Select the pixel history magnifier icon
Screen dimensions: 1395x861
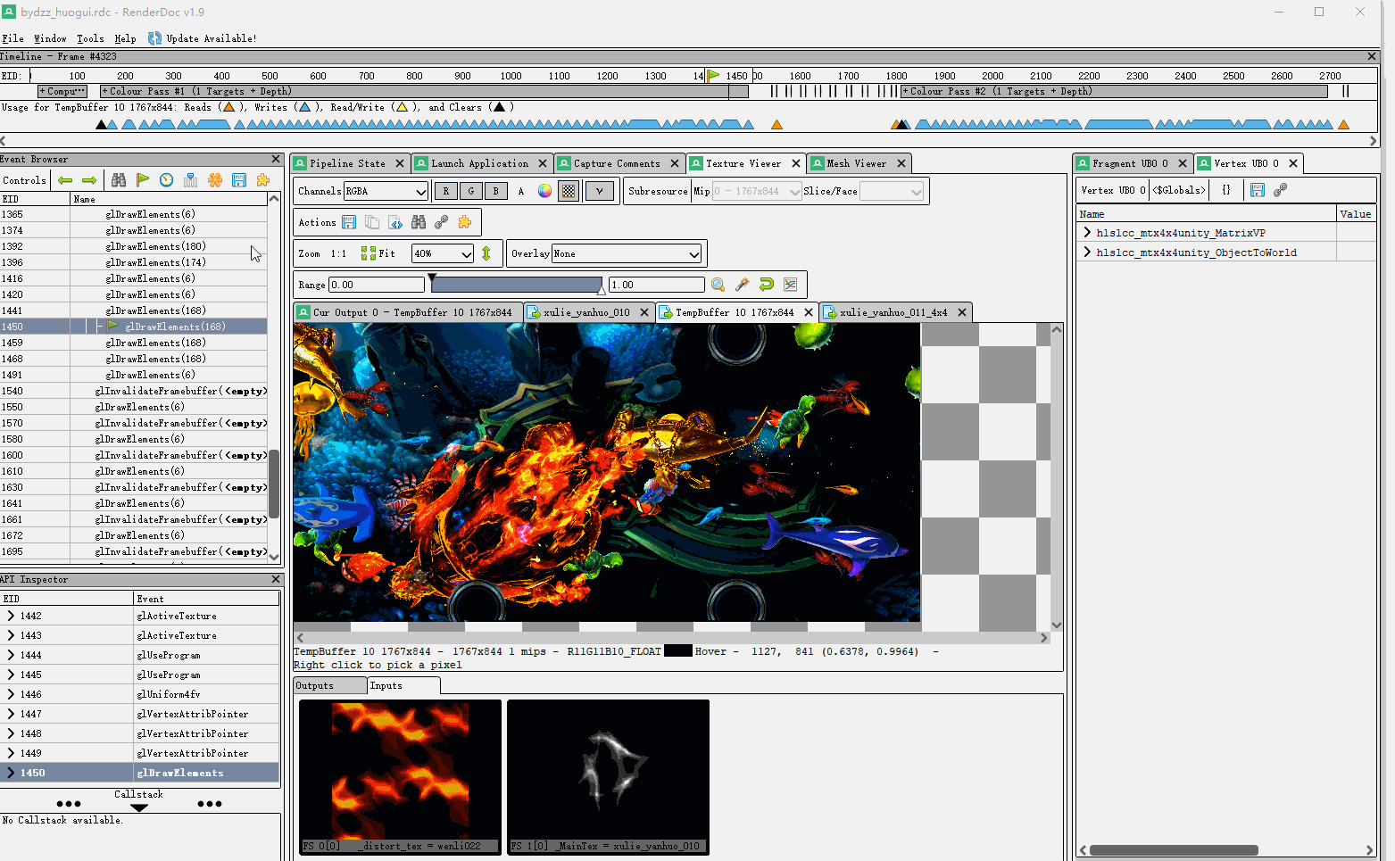[718, 284]
